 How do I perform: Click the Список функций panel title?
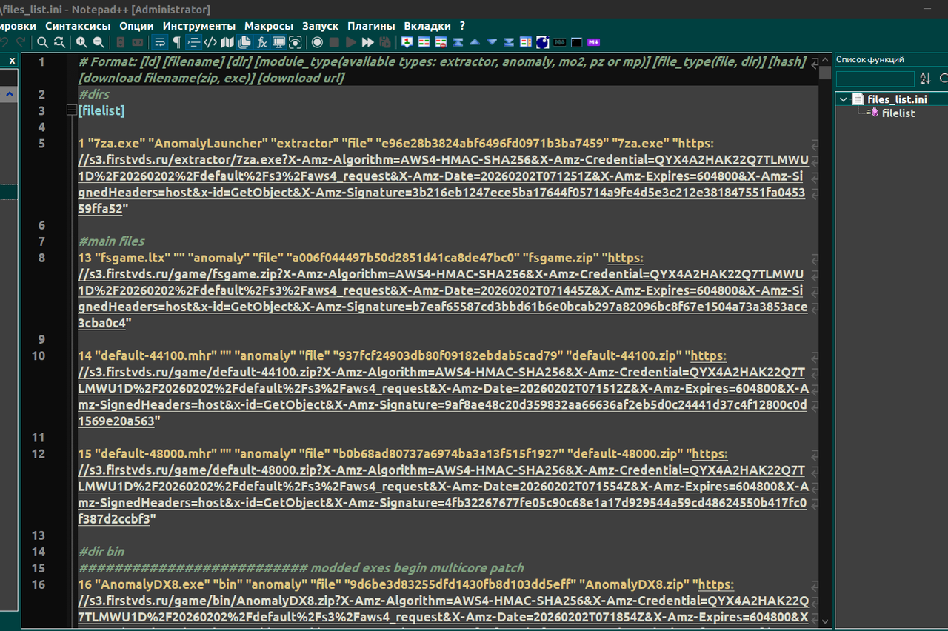870,60
